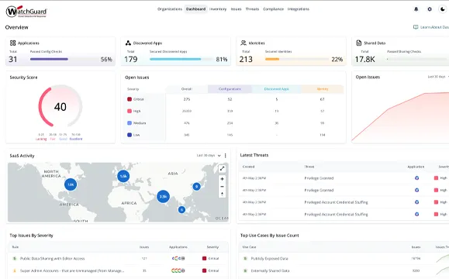Open the notifications bell
The height and width of the screenshot is (279, 449).
pos(416,9)
